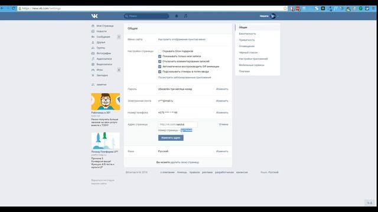The height and width of the screenshot is (212, 378).
Task: Click the film icon beside Видеозаписи
Action: coord(93,64)
